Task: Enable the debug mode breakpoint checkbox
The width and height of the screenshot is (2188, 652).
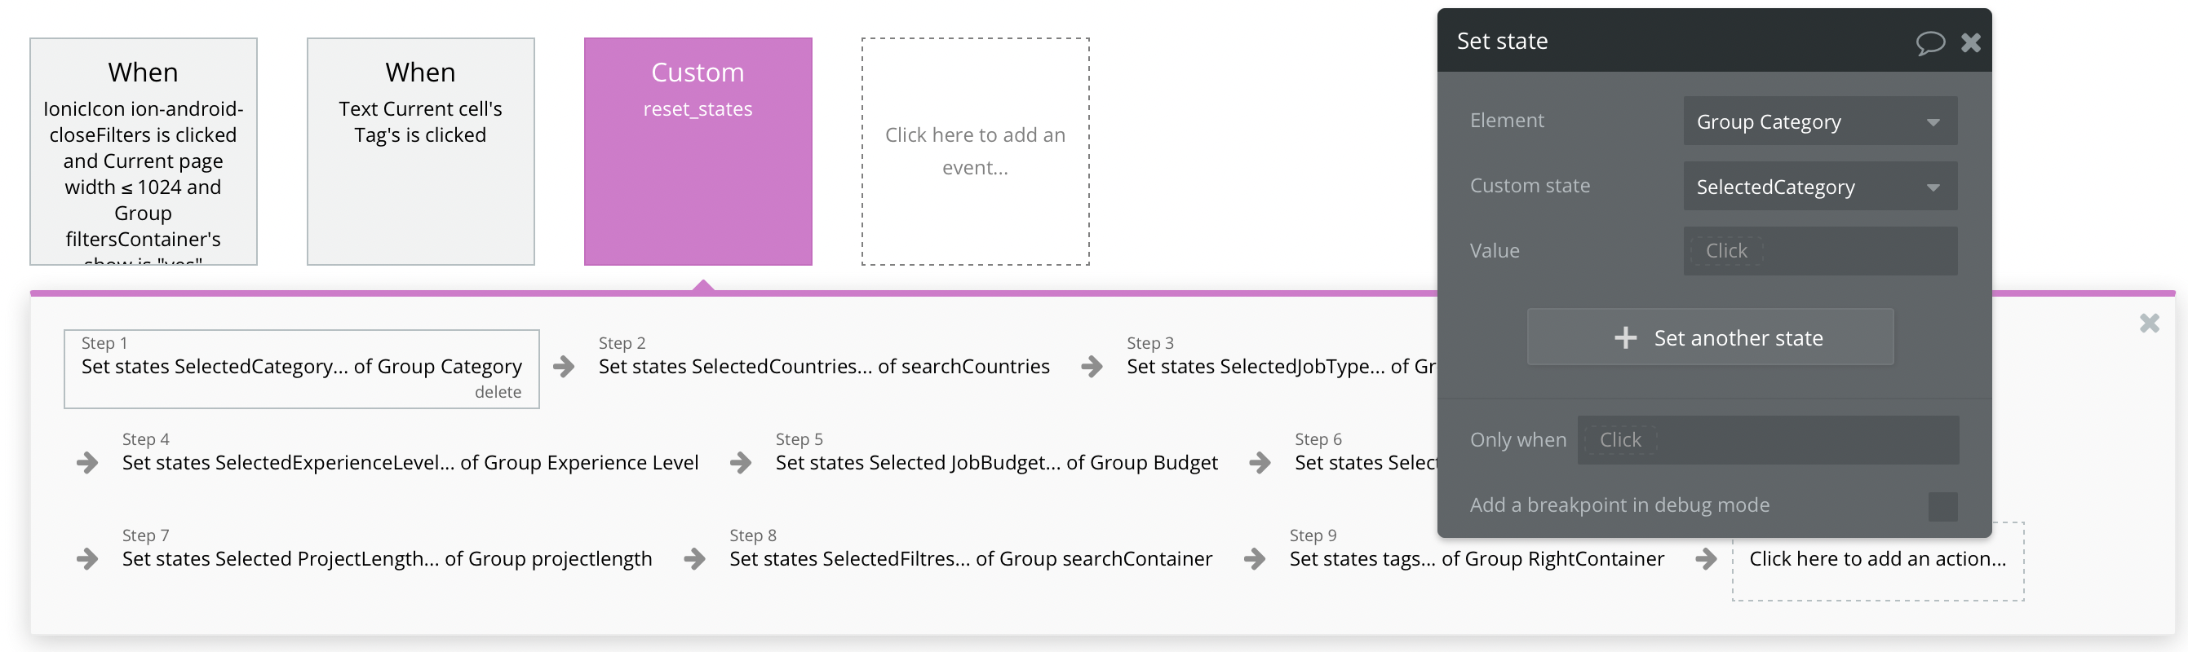Action: click(x=1942, y=506)
